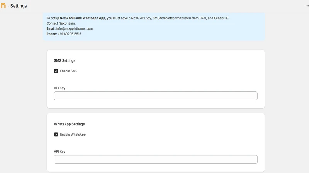Focus the SMS Settings API Key field

(156, 96)
